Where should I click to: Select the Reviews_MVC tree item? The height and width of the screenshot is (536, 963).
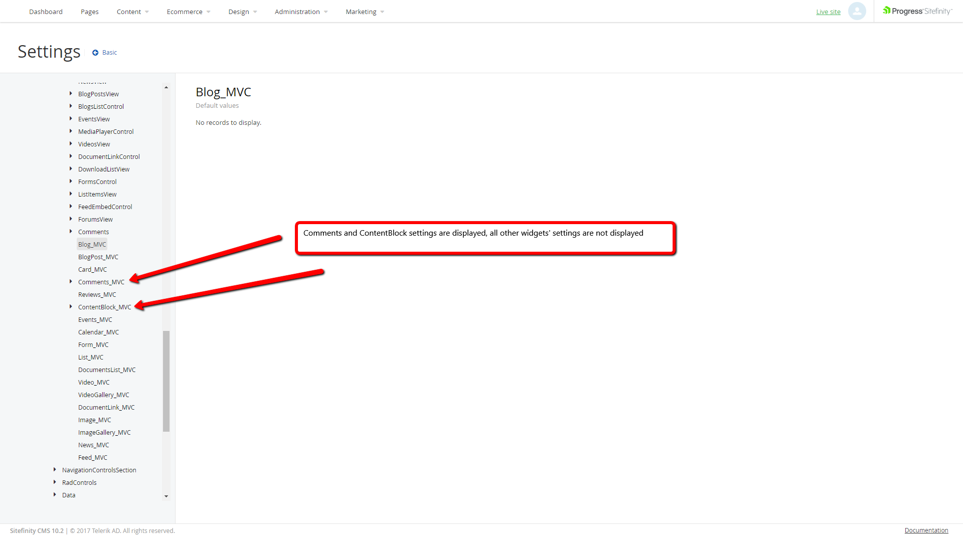[x=97, y=294]
